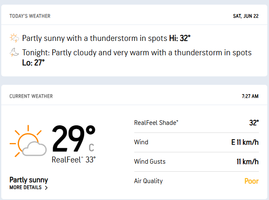Select the Wind Gusts row label

[x=149, y=162]
